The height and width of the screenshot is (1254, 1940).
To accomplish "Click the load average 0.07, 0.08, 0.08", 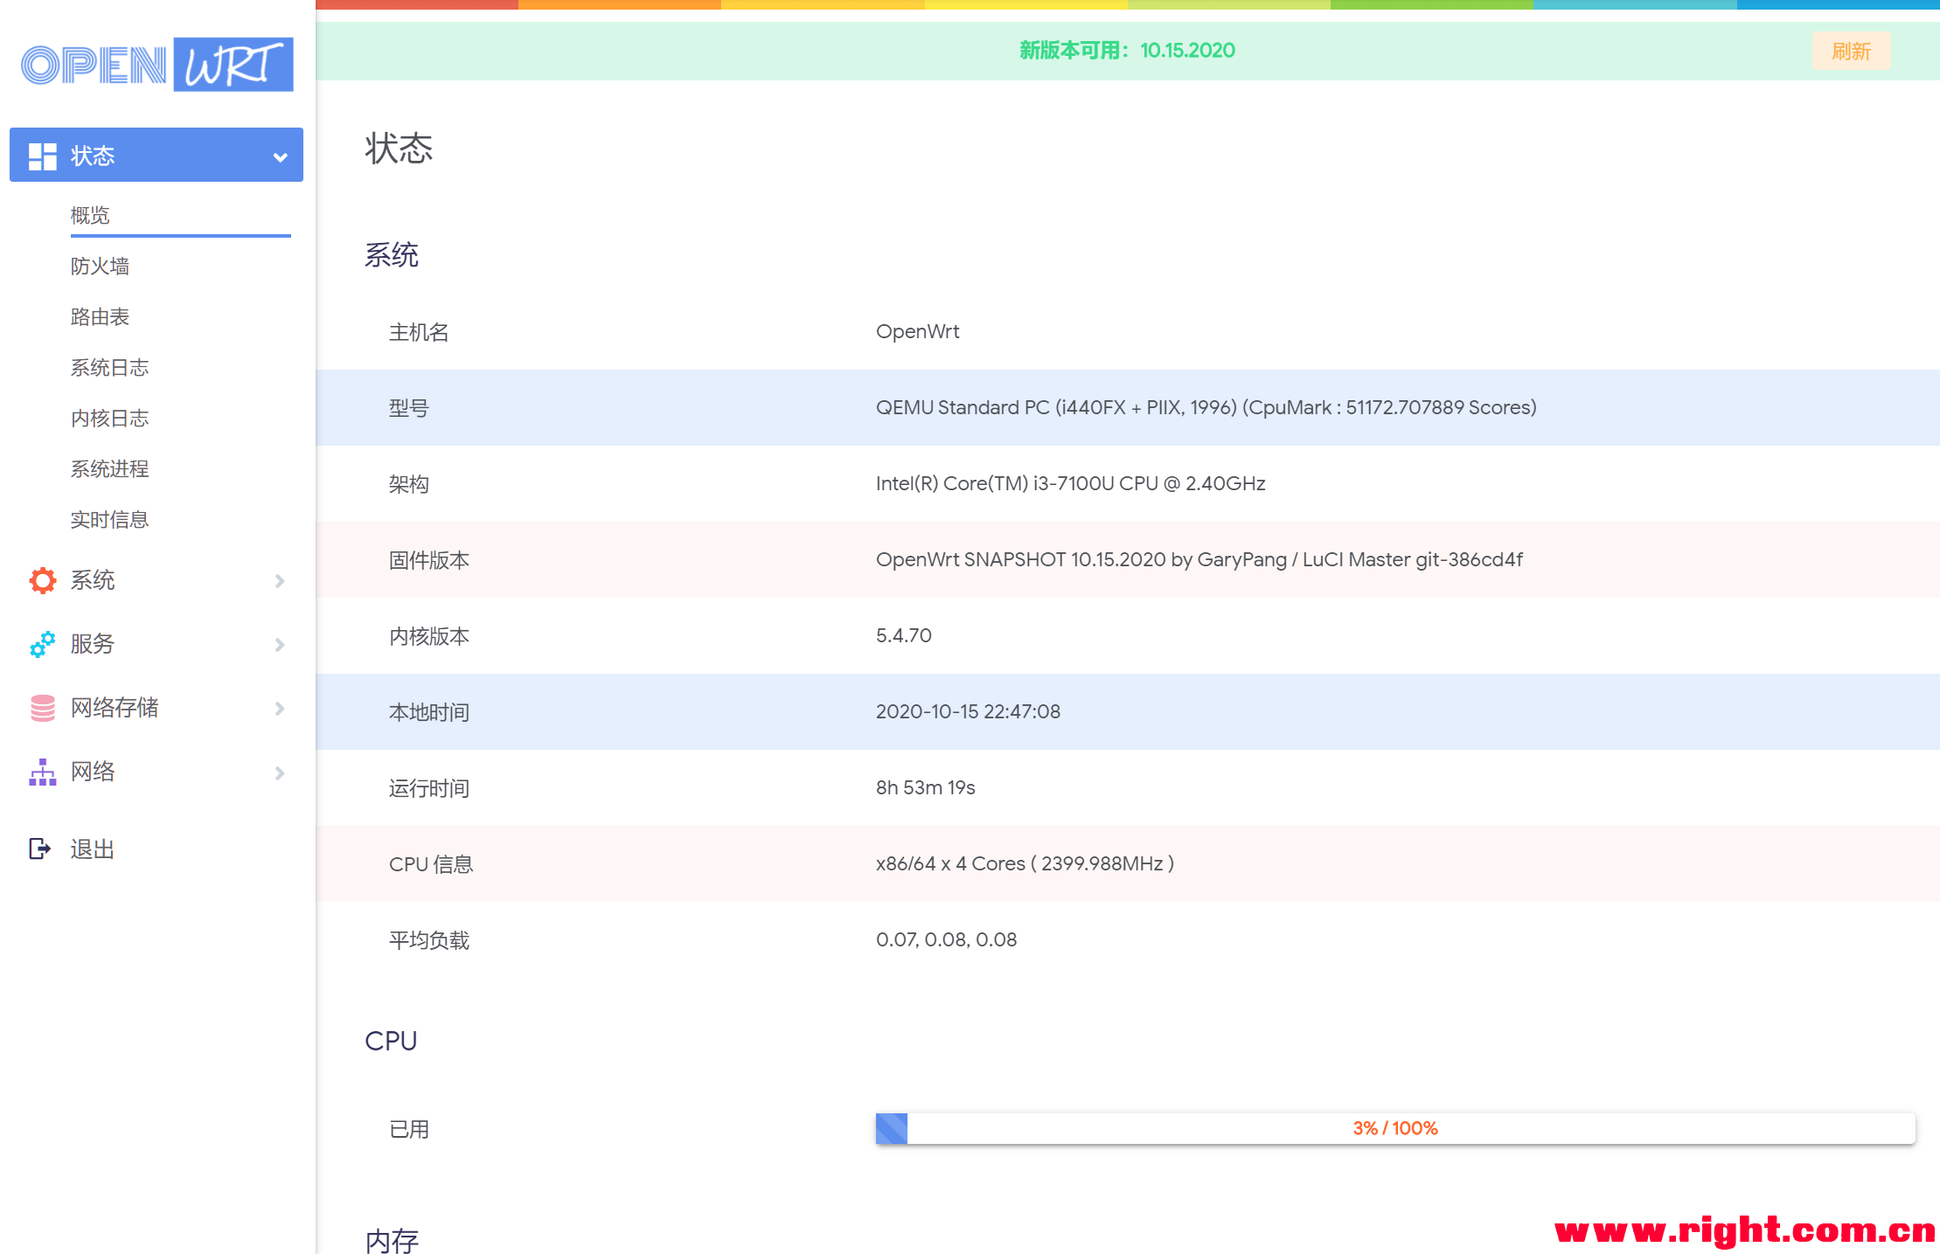I will (946, 940).
